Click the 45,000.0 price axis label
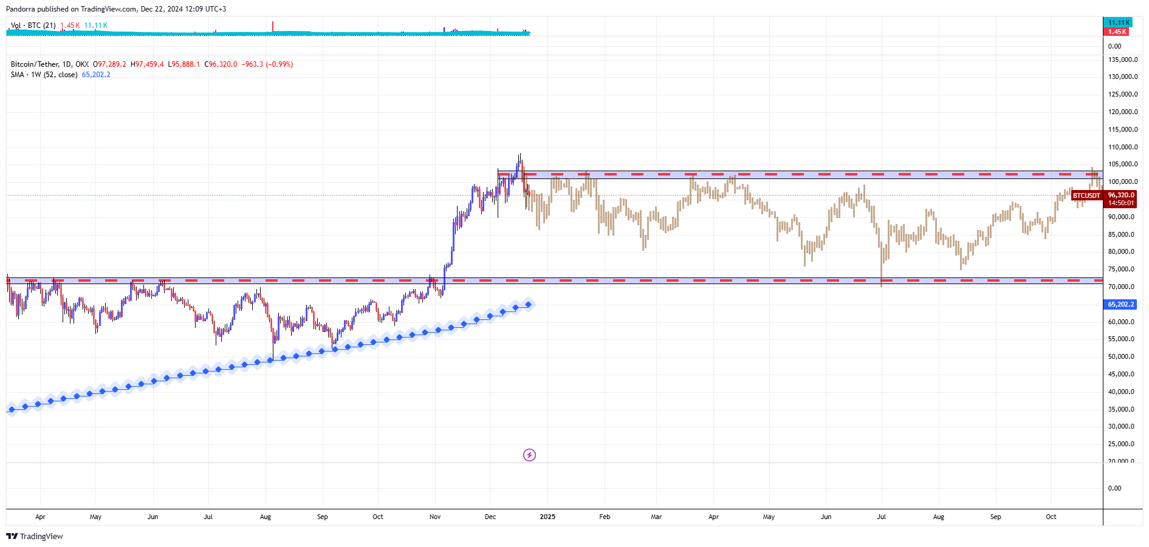The width and height of the screenshot is (1149, 547). (1121, 374)
